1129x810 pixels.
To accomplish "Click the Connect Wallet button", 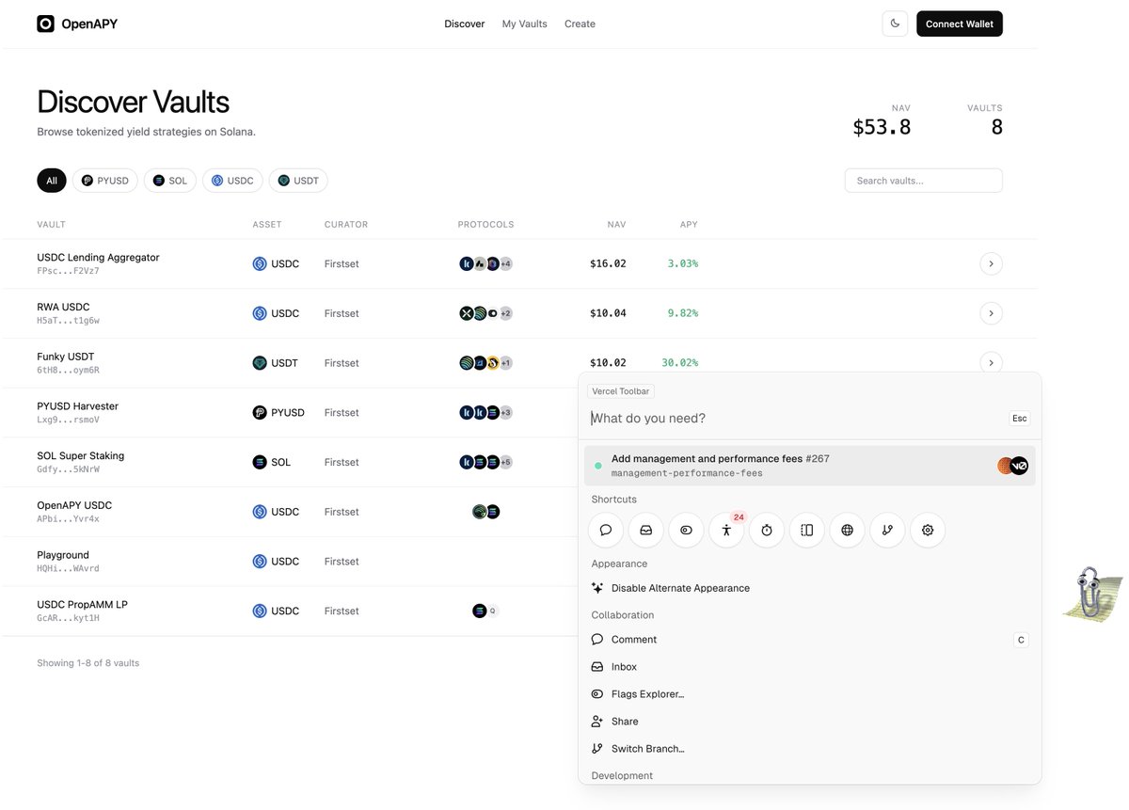I will (960, 24).
